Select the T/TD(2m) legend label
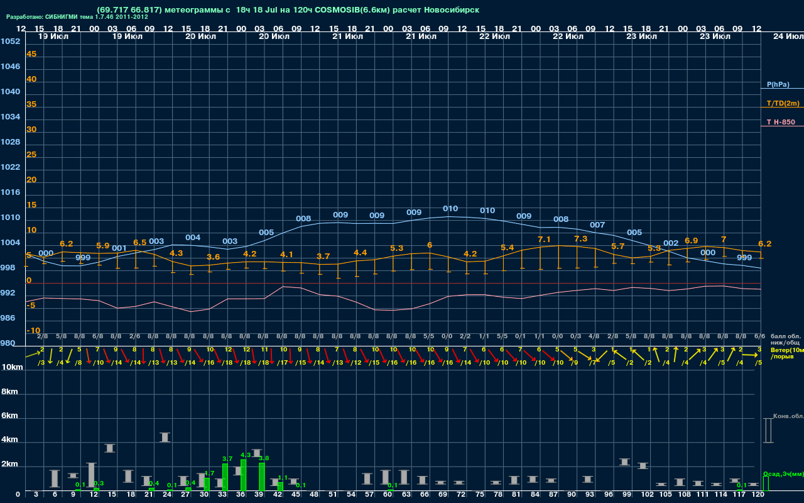Image resolution: width=804 pixels, height=503 pixels. pos(783,103)
